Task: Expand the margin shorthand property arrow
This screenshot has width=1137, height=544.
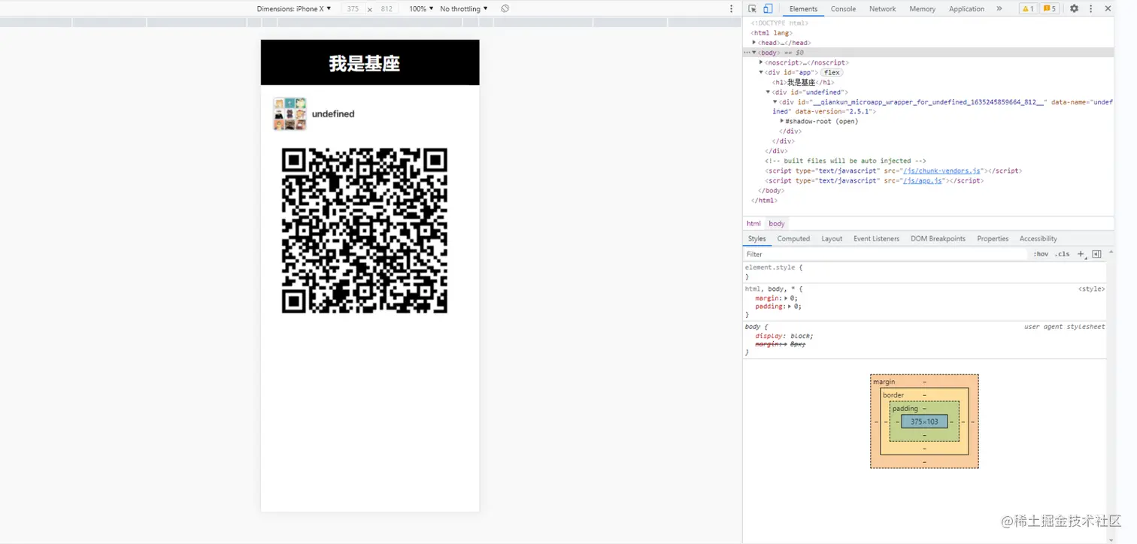Action: [787, 298]
